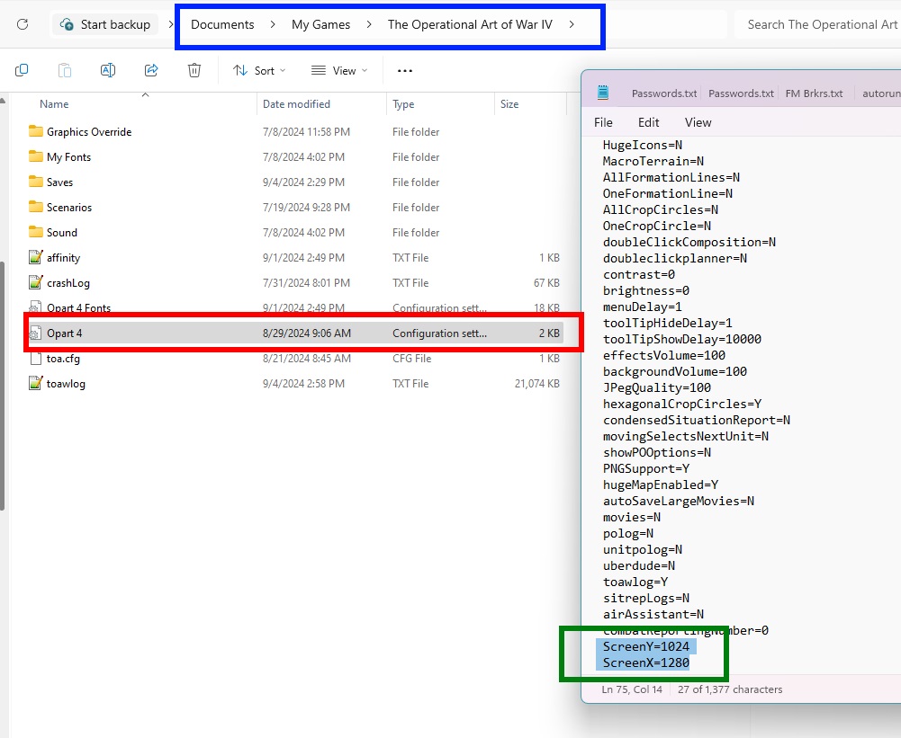Open the View dropdown in File Explorer
901x738 pixels.
[x=339, y=70]
